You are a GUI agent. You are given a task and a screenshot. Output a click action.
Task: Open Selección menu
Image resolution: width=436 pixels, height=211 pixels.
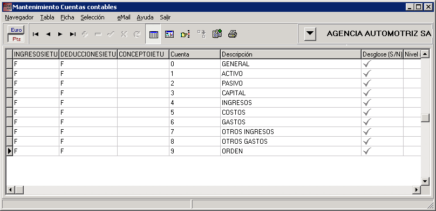[x=93, y=17]
